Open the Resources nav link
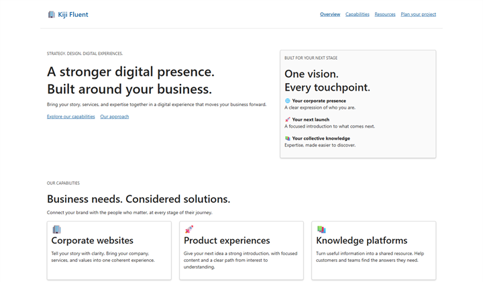Viewport: 483px width, 282px height. click(x=385, y=14)
